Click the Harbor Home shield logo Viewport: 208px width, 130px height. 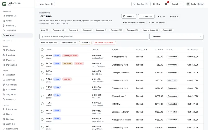click(x=4, y=4)
